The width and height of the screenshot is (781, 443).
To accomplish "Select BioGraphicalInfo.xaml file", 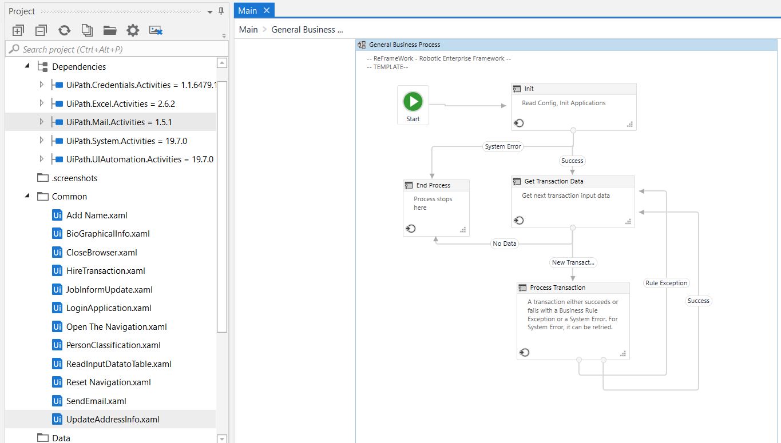I will (x=108, y=233).
